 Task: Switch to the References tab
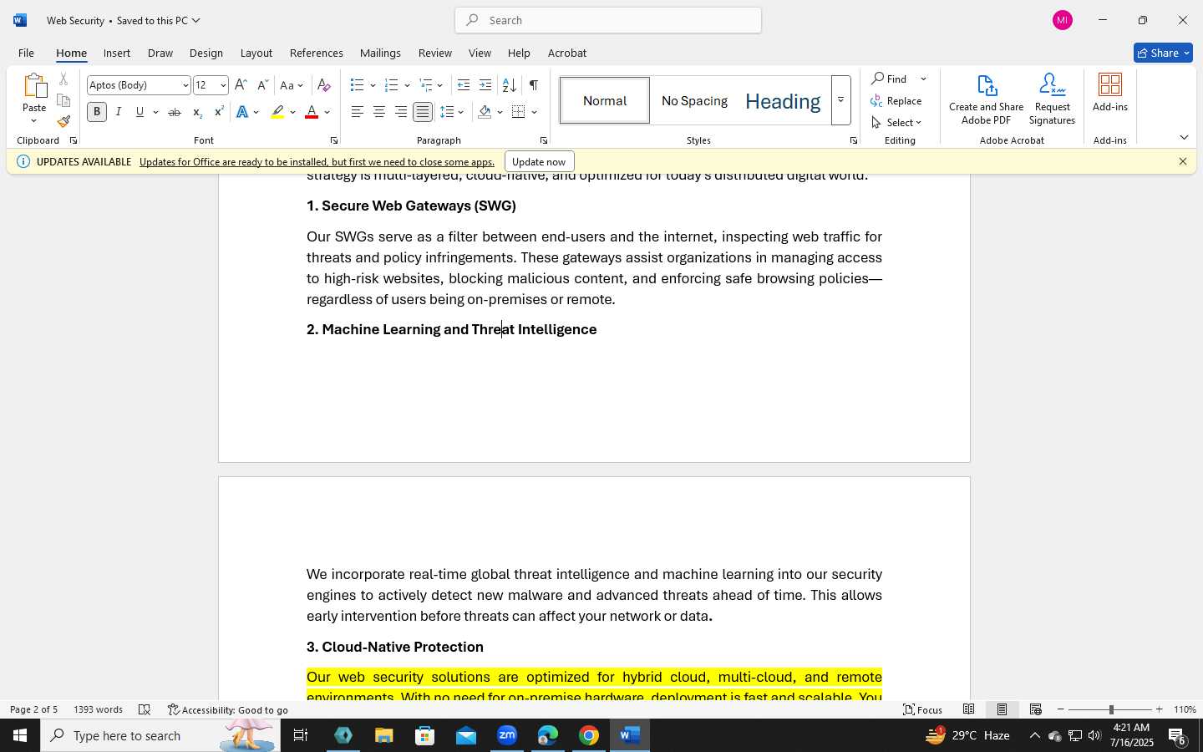(317, 53)
